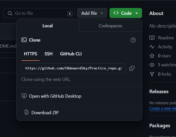Expand the Add file dropdown
This screenshot has width=176, height=137.
[92, 13]
